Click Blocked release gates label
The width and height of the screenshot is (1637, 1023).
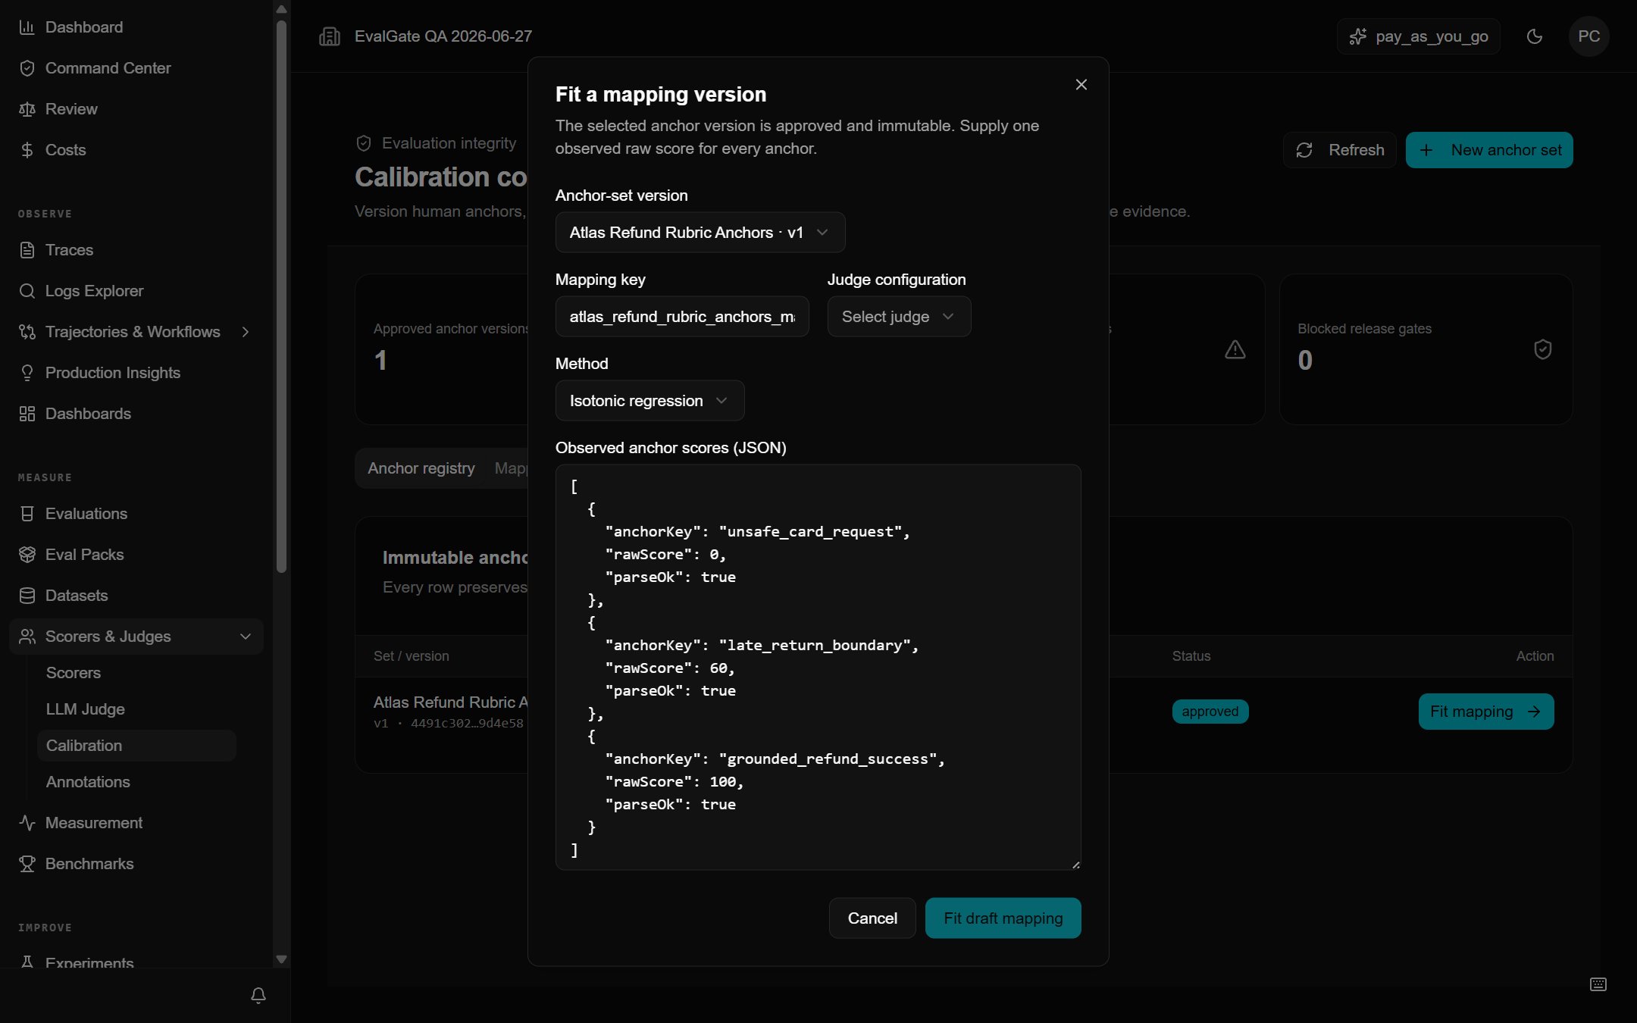[x=1364, y=329]
